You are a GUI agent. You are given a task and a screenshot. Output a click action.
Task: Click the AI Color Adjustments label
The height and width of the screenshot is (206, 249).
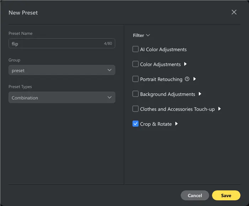tap(163, 49)
